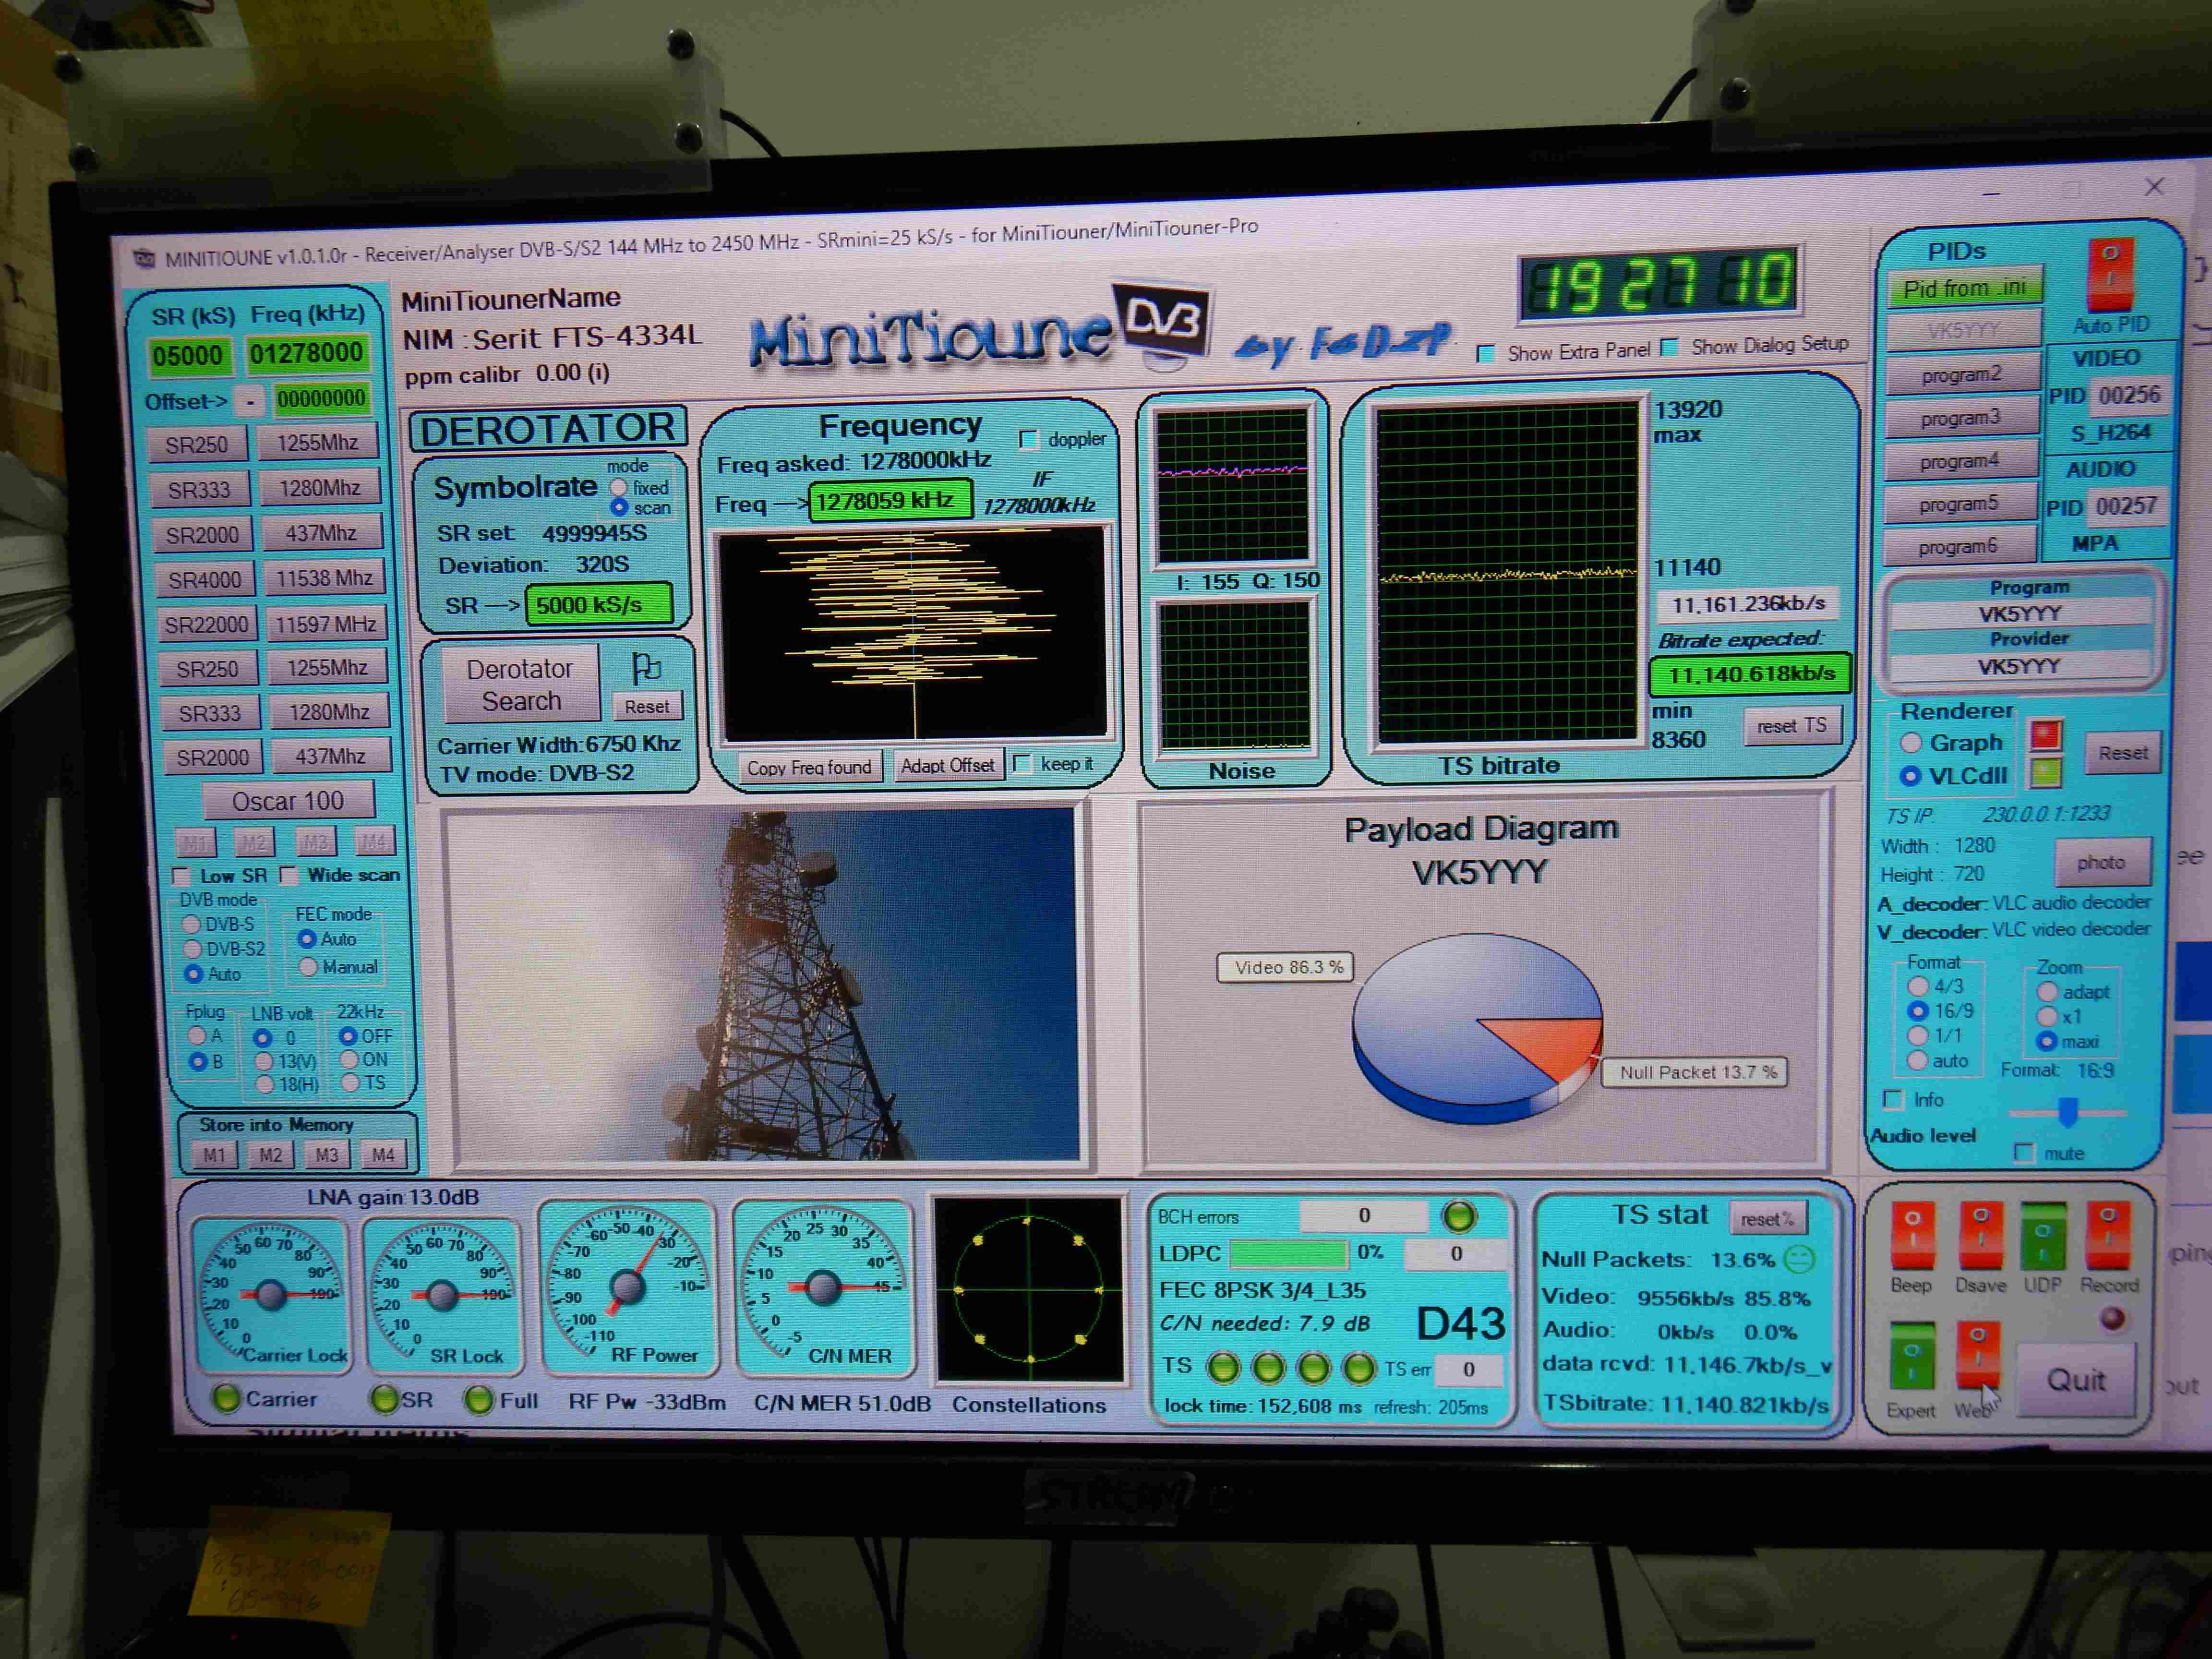Select fixed symbolrate mode
2212x1659 pixels.
619,488
